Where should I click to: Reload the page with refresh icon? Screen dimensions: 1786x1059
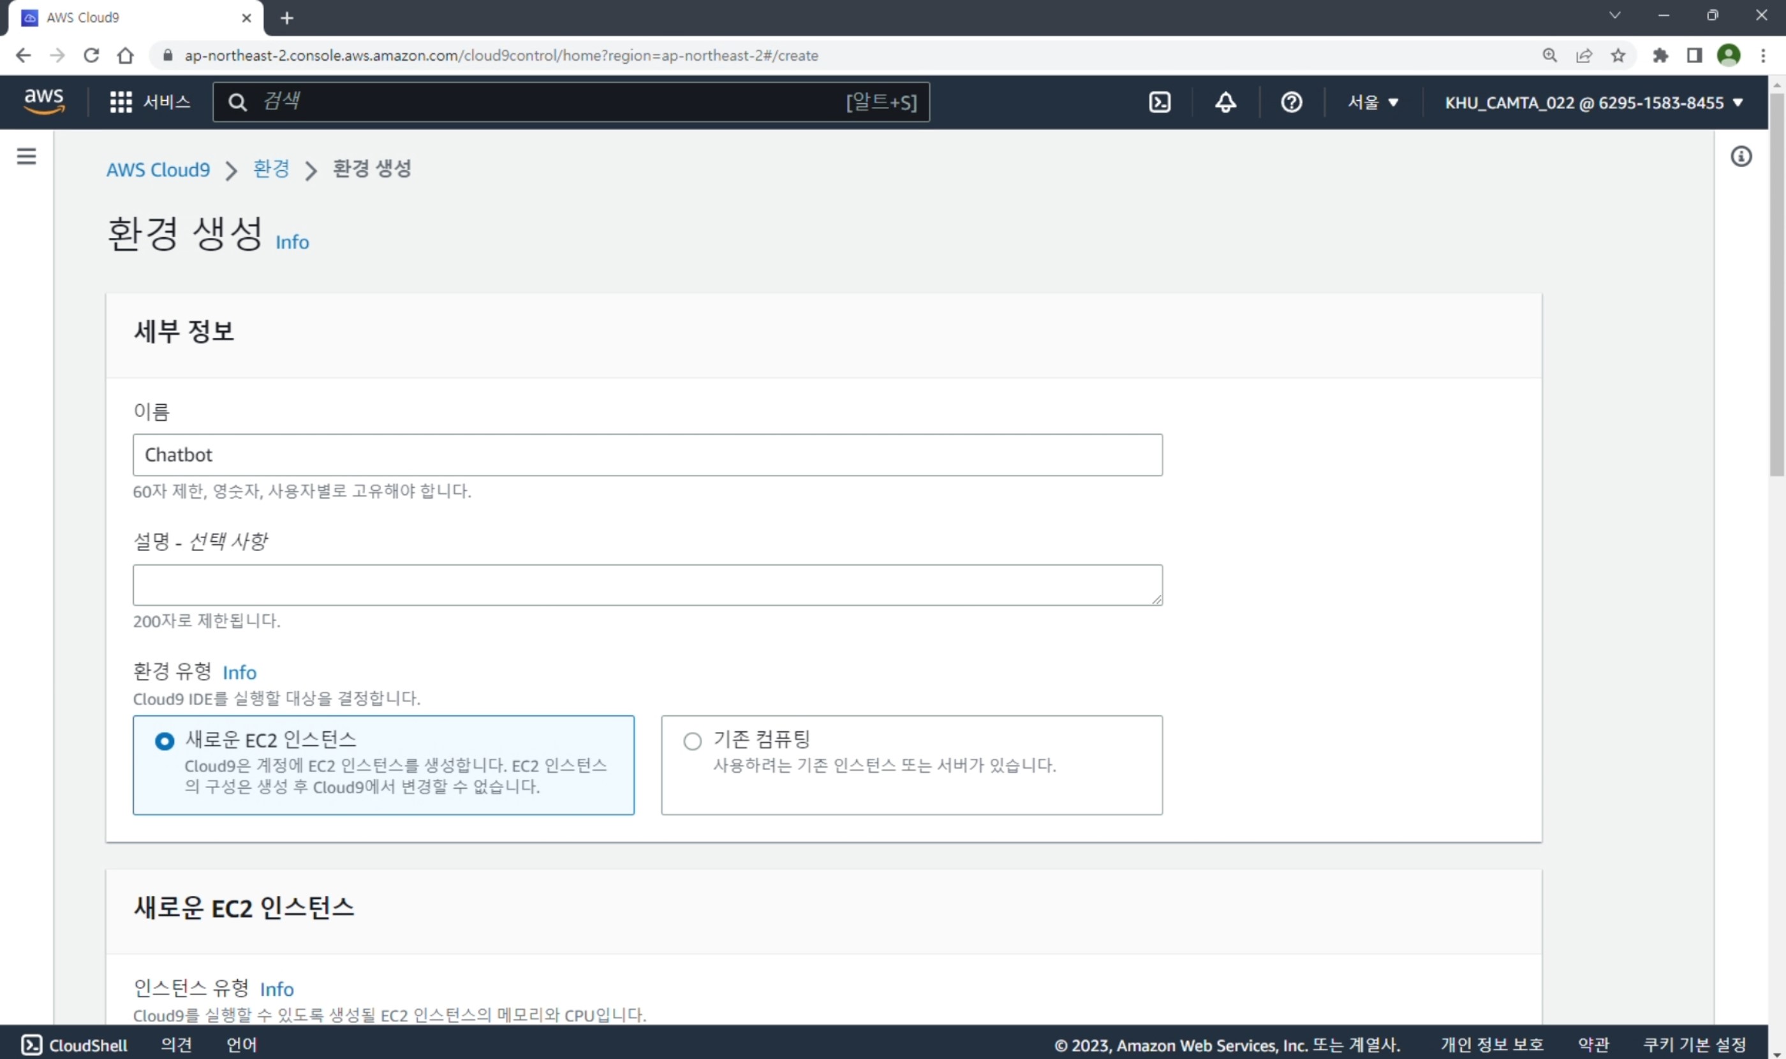point(91,55)
